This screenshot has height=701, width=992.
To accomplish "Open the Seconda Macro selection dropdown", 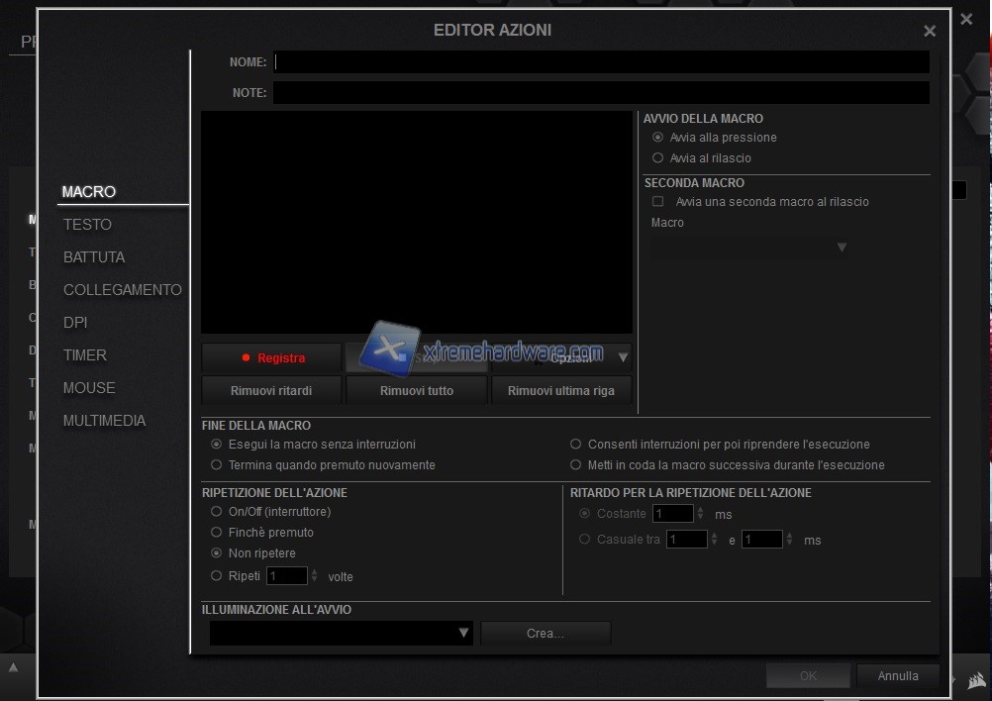I will click(x=841, y=248).
